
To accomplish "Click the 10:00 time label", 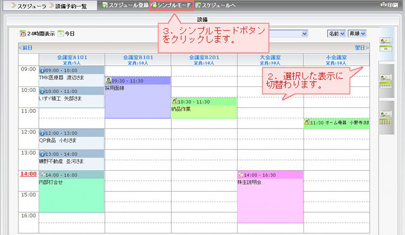I will [x=29, y=90].
